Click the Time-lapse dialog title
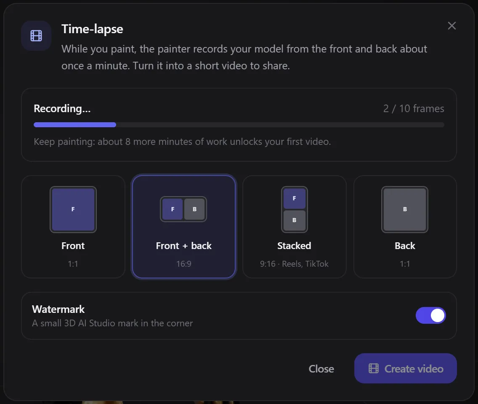This screenshot has height=404, width=478. coord(93,29)
